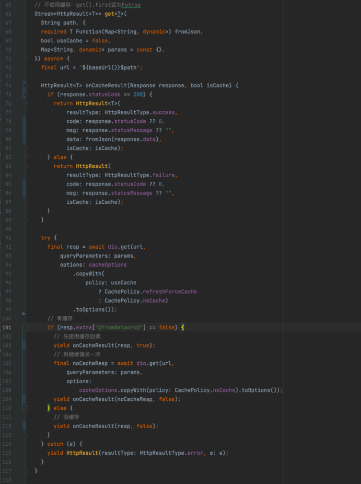This screenshot has width=361, height=484.
Task: Click the highlighted closing brace on line 110
Action: tap(49, 408)
